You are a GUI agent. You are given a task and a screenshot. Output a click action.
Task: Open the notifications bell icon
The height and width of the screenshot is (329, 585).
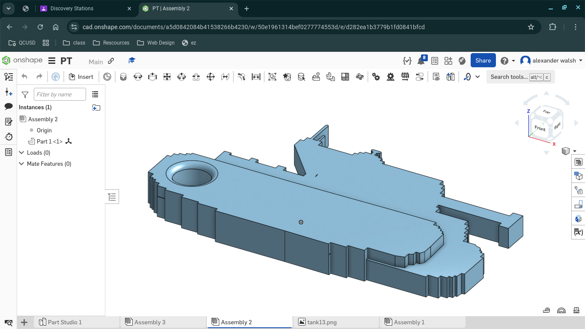coord(421,61)
